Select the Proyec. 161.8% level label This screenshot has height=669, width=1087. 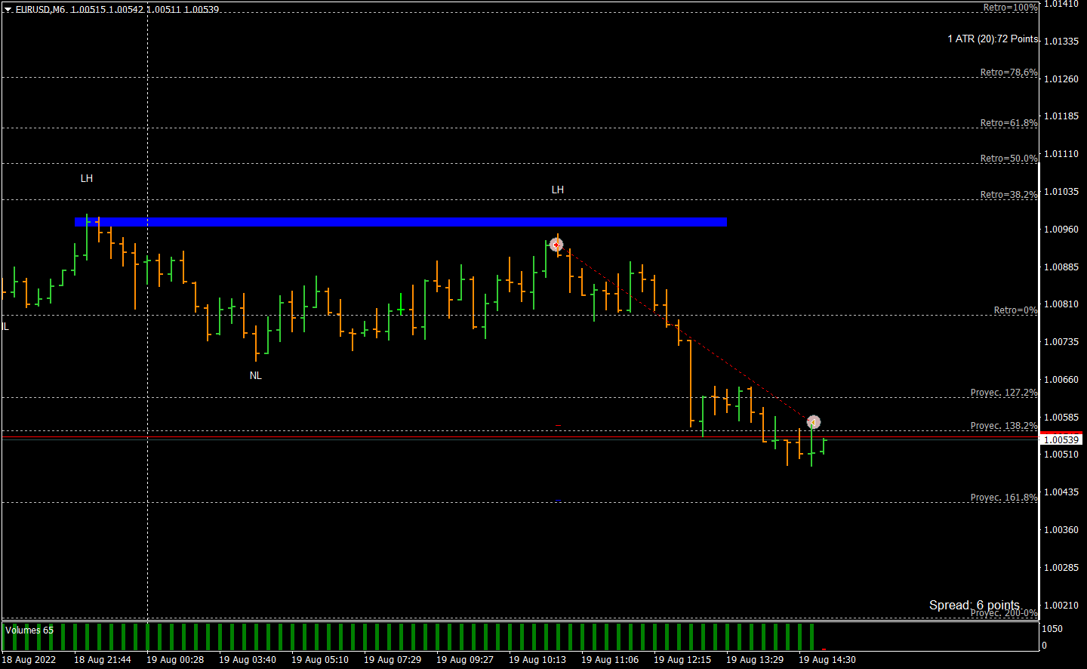[x=1004, y=498]
